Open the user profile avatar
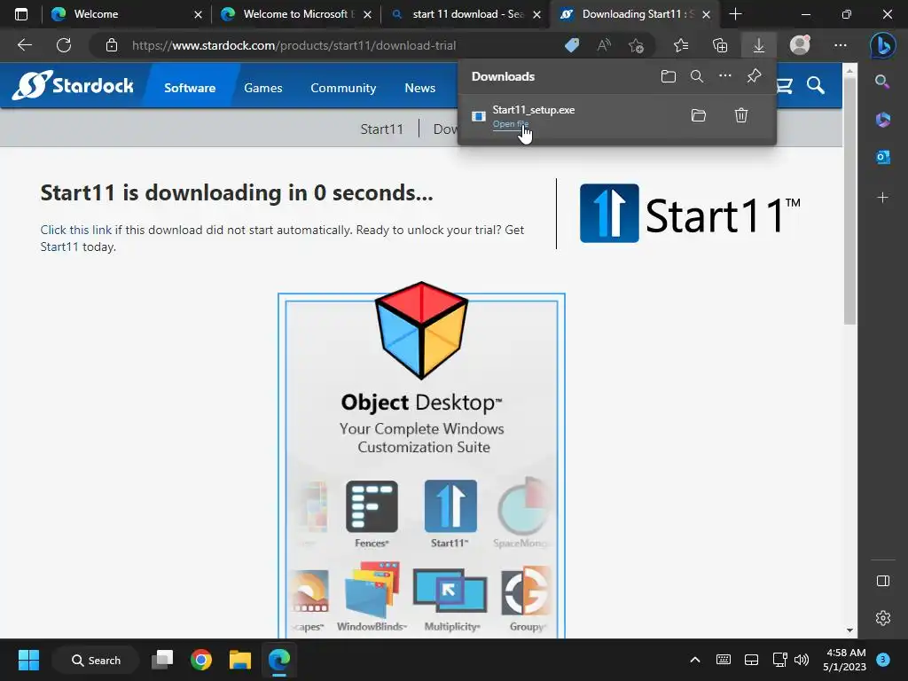908x681 pixels. [800, 45]
